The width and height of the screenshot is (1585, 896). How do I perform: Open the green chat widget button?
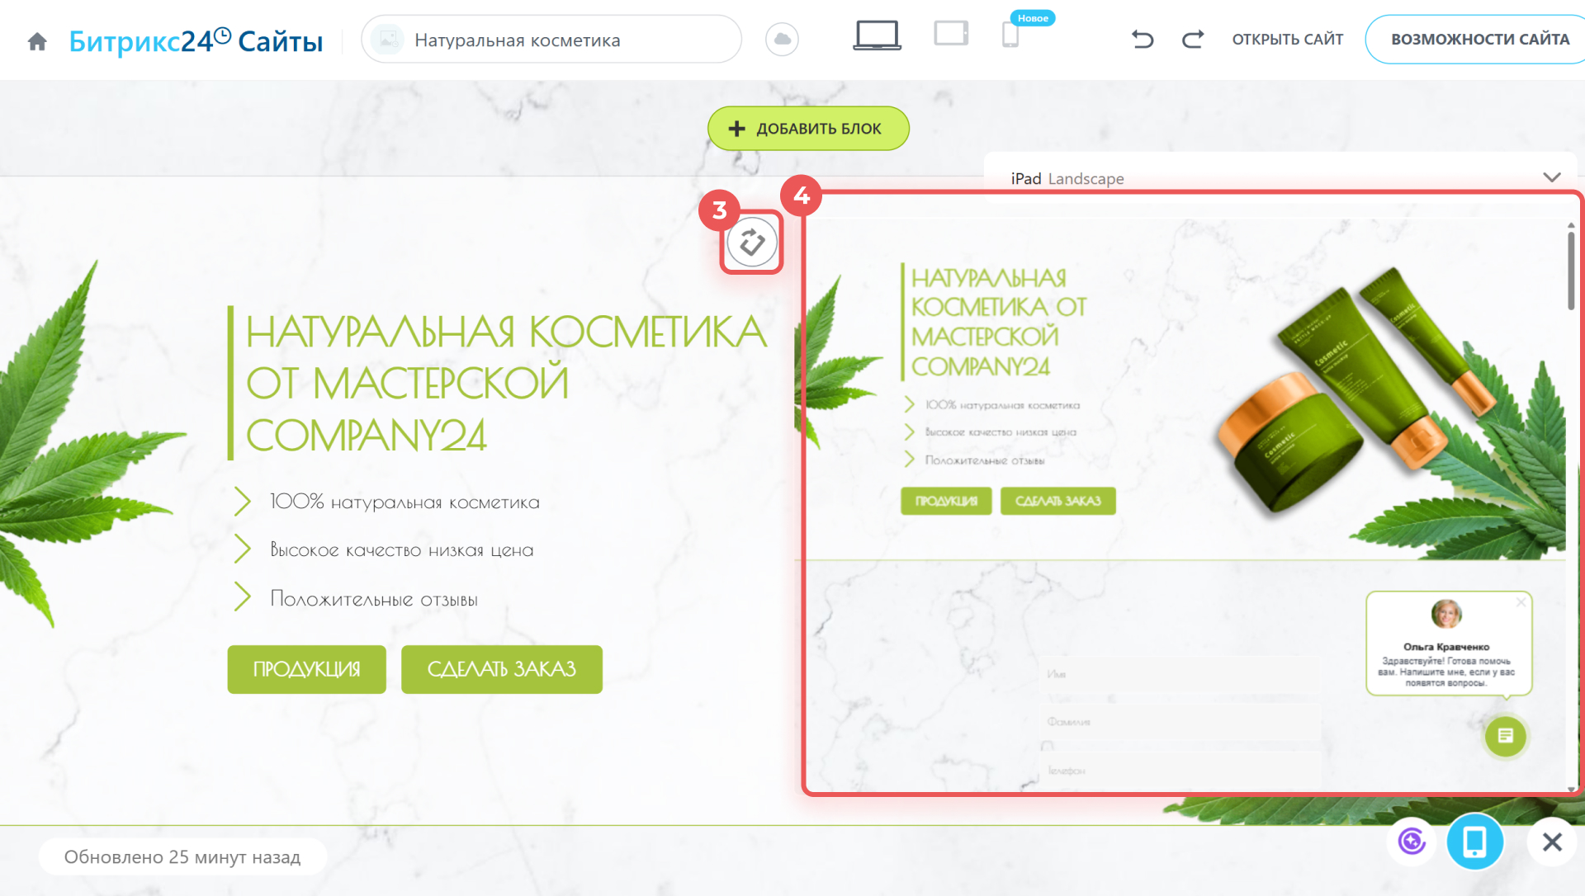coord(1506,736)
